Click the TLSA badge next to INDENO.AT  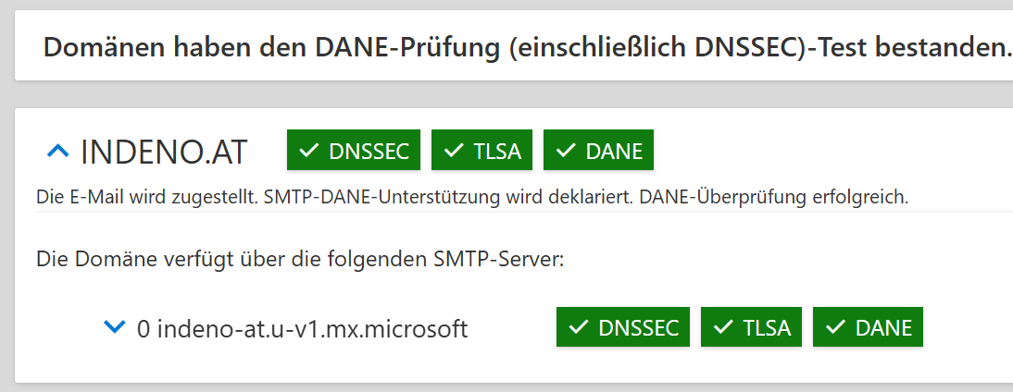pos(481,150)
